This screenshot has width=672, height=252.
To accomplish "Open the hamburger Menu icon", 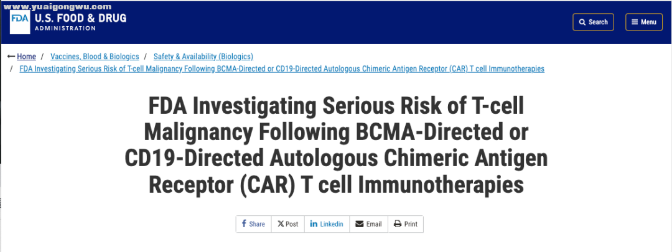I will click(635, 22).
